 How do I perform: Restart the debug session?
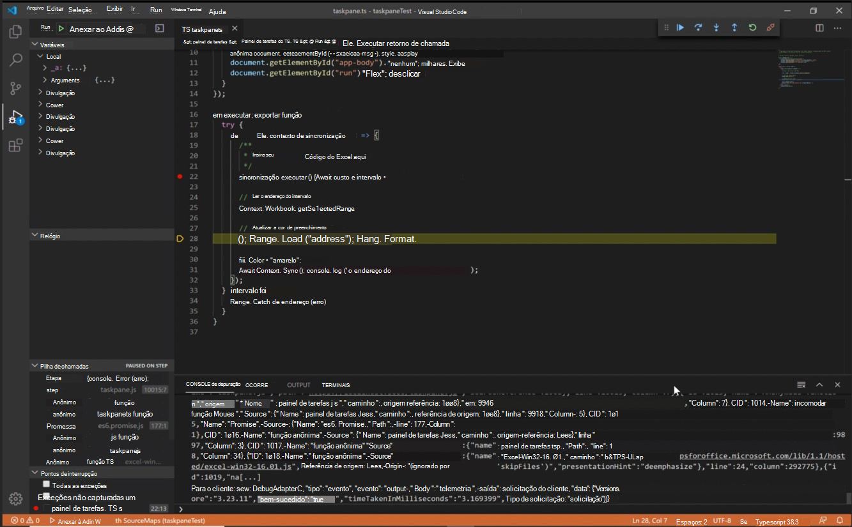[752, 27]
